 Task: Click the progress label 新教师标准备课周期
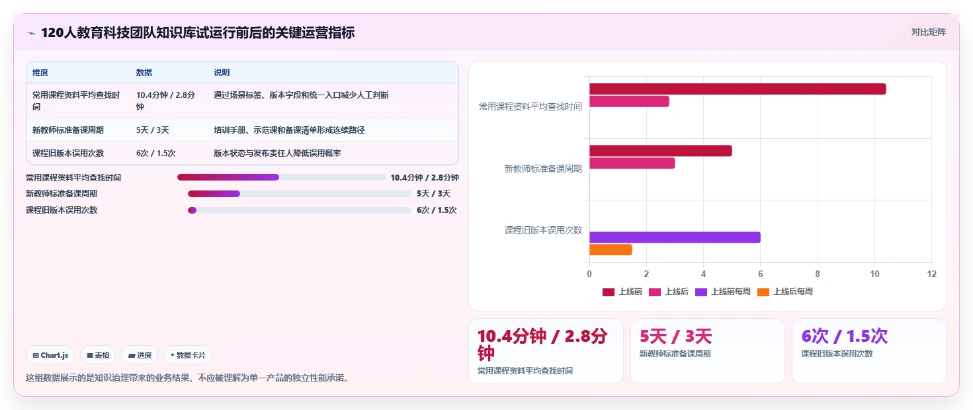[x=62, y=194]
